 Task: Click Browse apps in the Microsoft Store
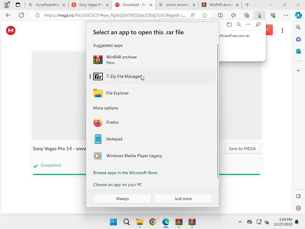point(125,173)
